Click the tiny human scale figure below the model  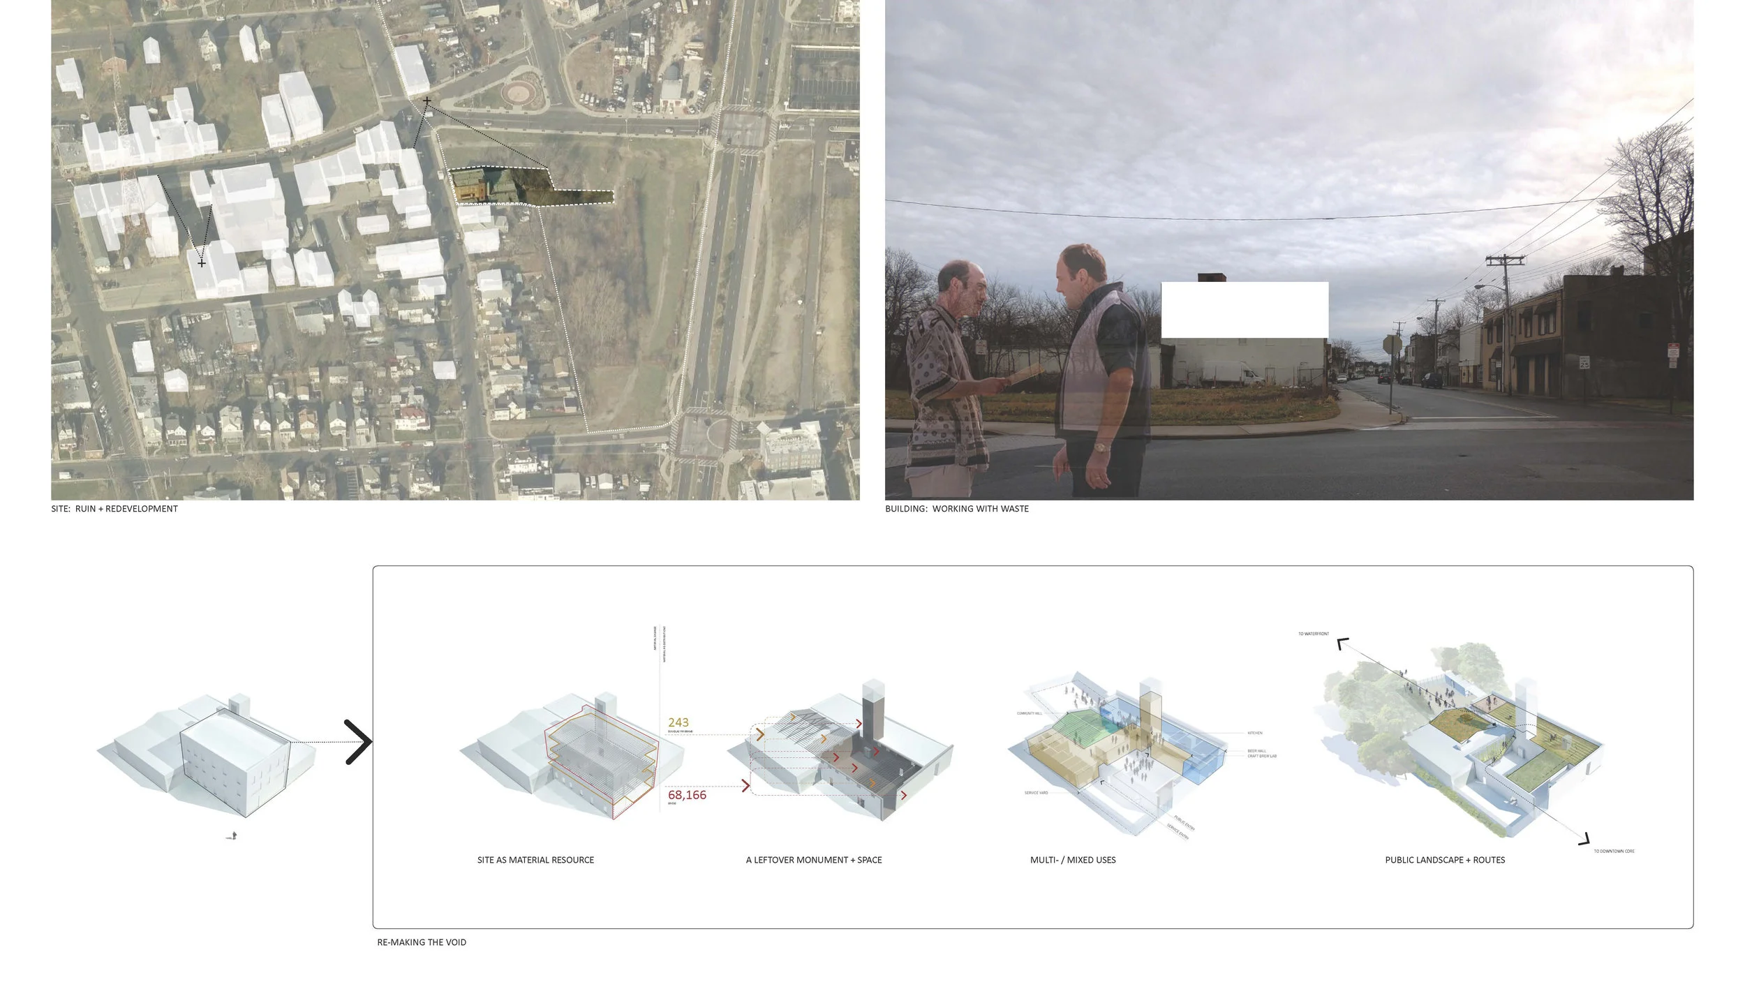click(235, 835)
